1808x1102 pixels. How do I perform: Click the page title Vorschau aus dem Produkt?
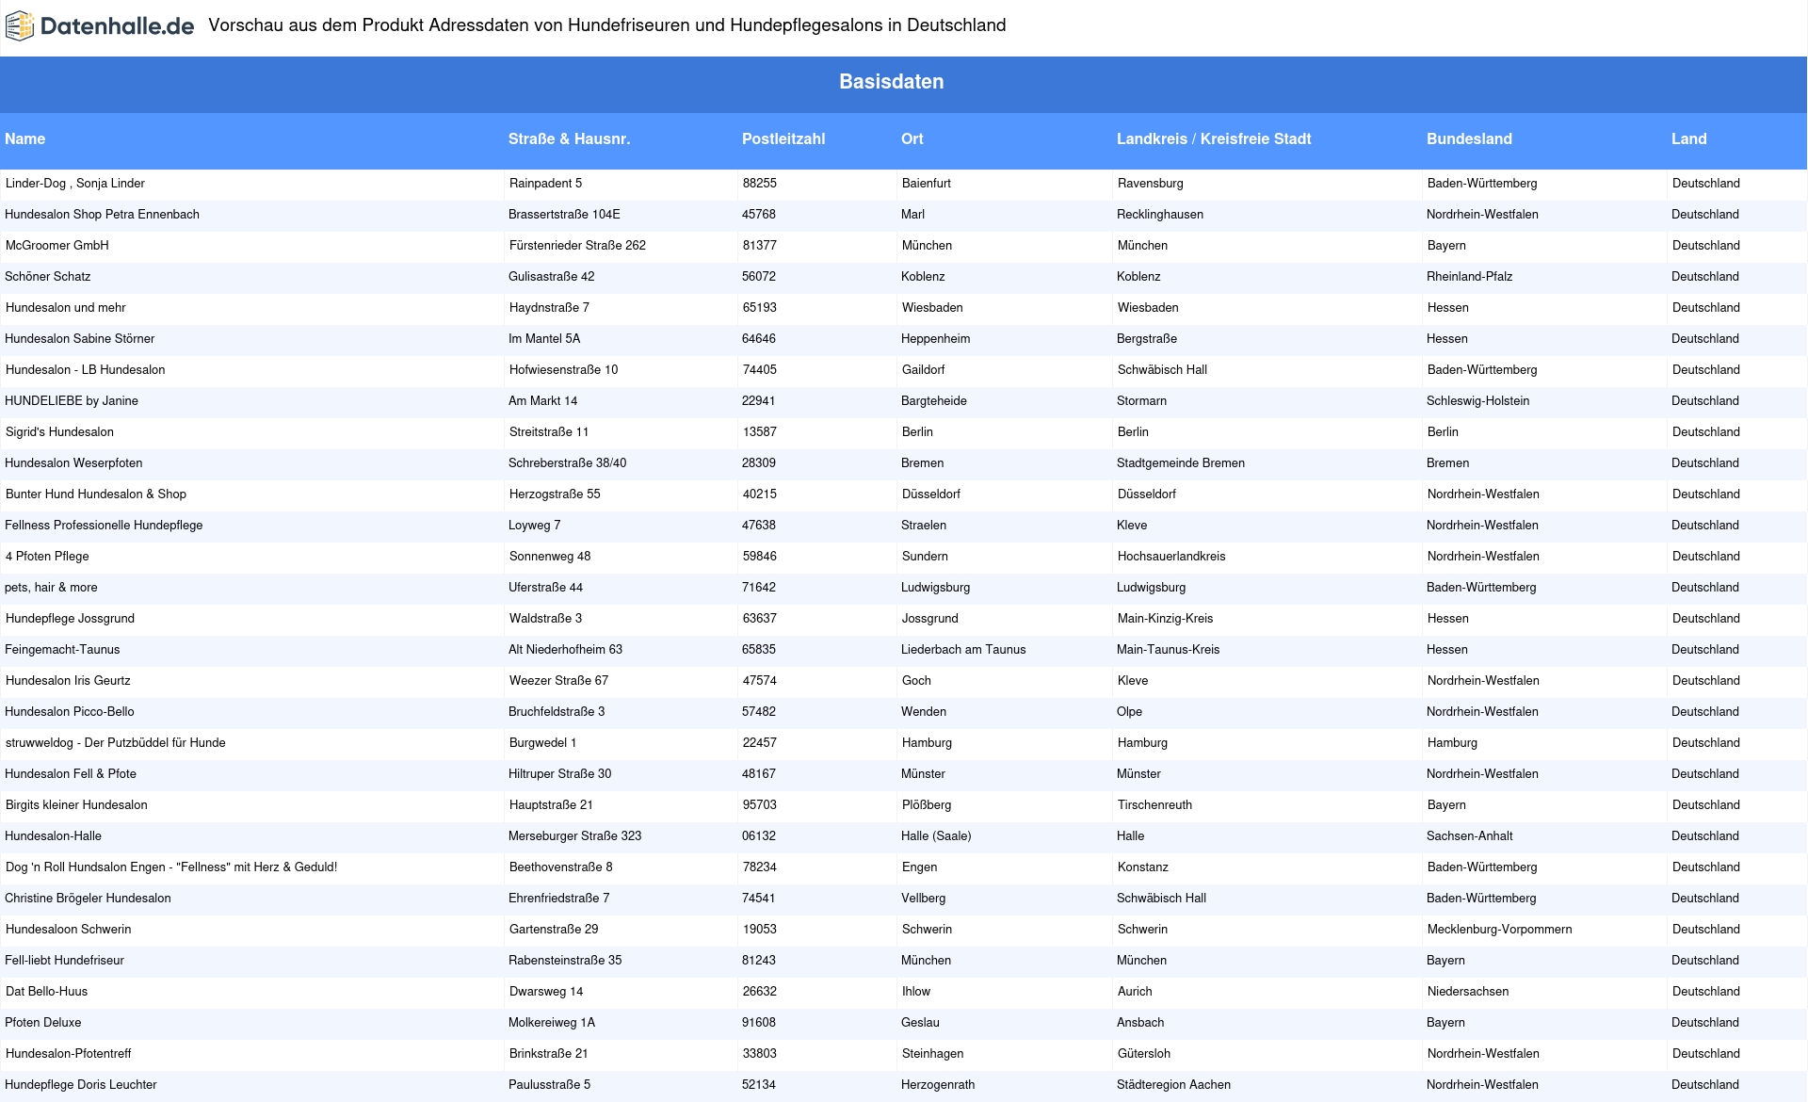(x=607, y=25)
